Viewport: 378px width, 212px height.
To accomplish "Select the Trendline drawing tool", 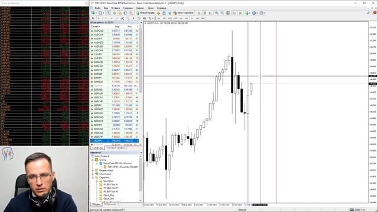I will 117,18.
